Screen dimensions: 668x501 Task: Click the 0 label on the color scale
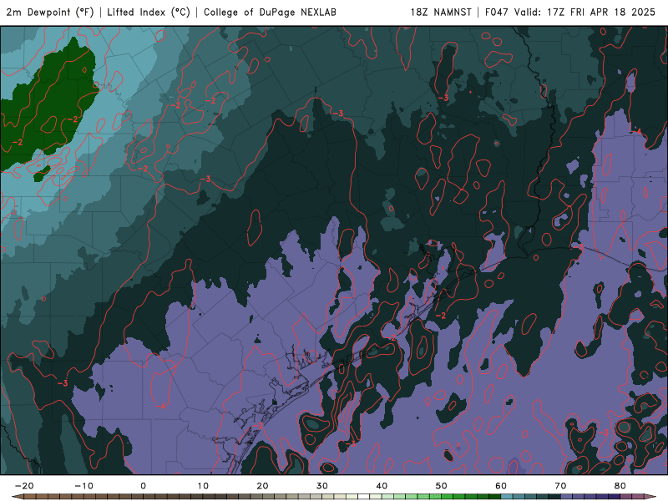coord(143,486)
